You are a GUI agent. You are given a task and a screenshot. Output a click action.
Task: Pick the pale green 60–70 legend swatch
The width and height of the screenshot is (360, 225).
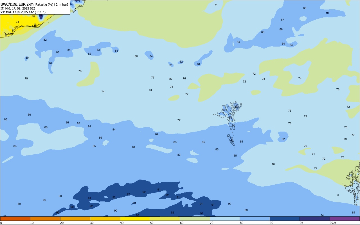[x=195, y=219]
